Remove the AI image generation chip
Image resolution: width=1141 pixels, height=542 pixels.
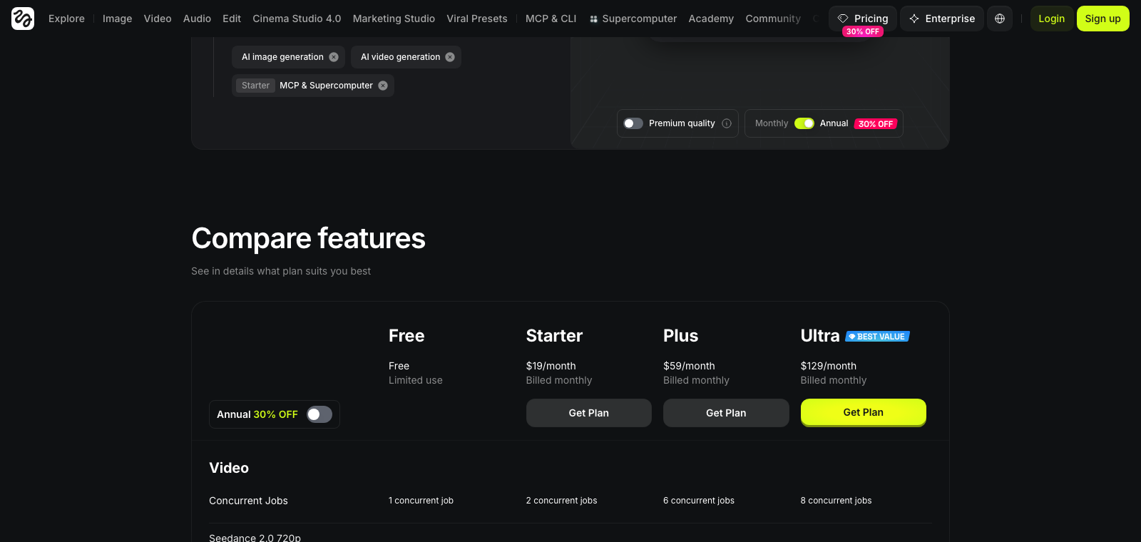(x=334, y=57)
